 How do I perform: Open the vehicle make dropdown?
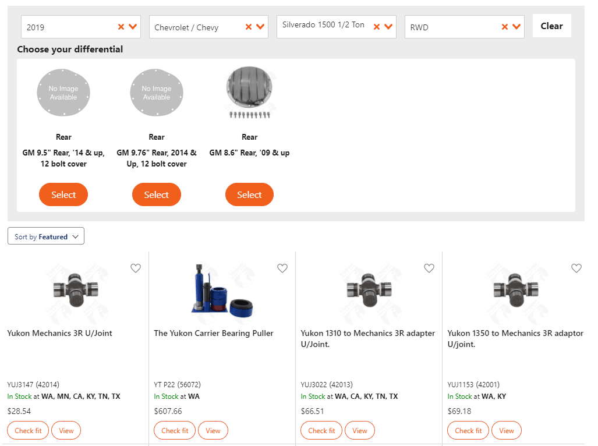point(260,26)
